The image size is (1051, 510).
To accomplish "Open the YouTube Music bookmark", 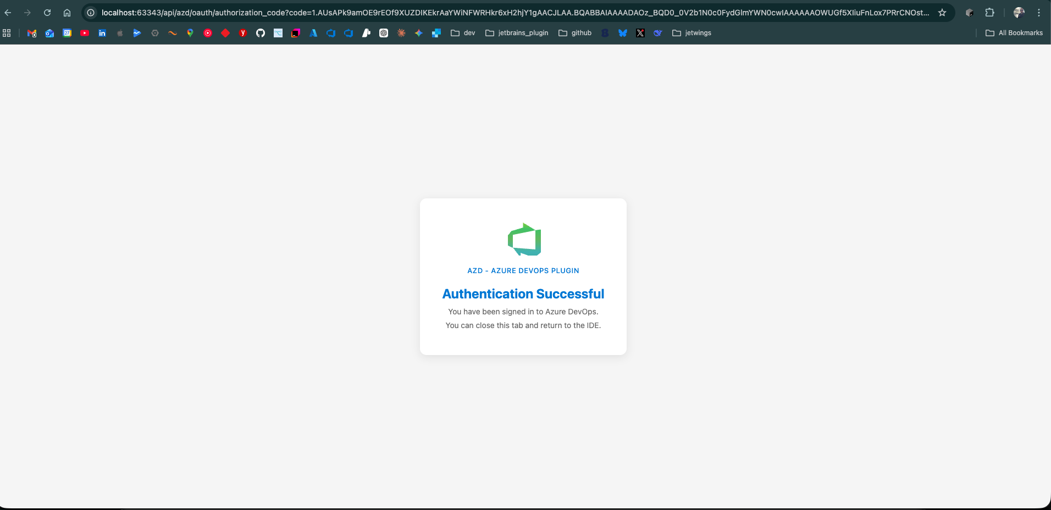I will (208, 33).
